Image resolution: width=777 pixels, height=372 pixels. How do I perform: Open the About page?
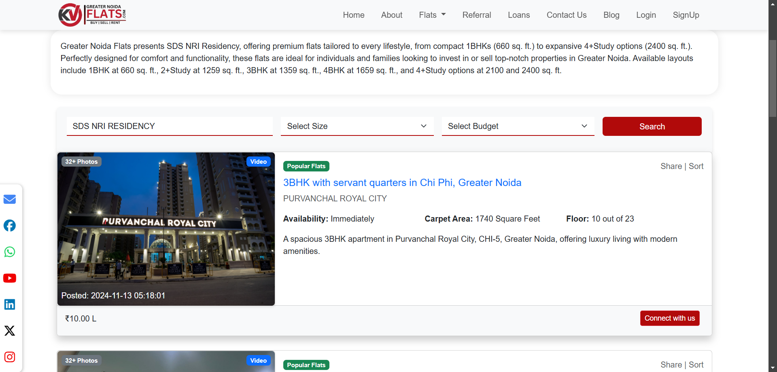pyautogui.click(x=392, y=15)
